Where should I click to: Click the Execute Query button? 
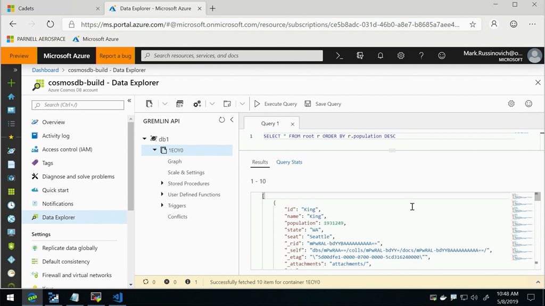click(275, 104)
